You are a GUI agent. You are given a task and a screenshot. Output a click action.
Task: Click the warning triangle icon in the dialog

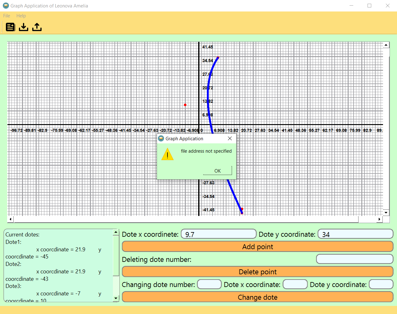click(167, 154)
